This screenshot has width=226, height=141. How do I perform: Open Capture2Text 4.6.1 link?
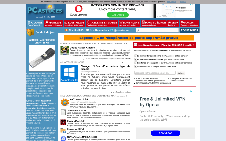(76, 121)
